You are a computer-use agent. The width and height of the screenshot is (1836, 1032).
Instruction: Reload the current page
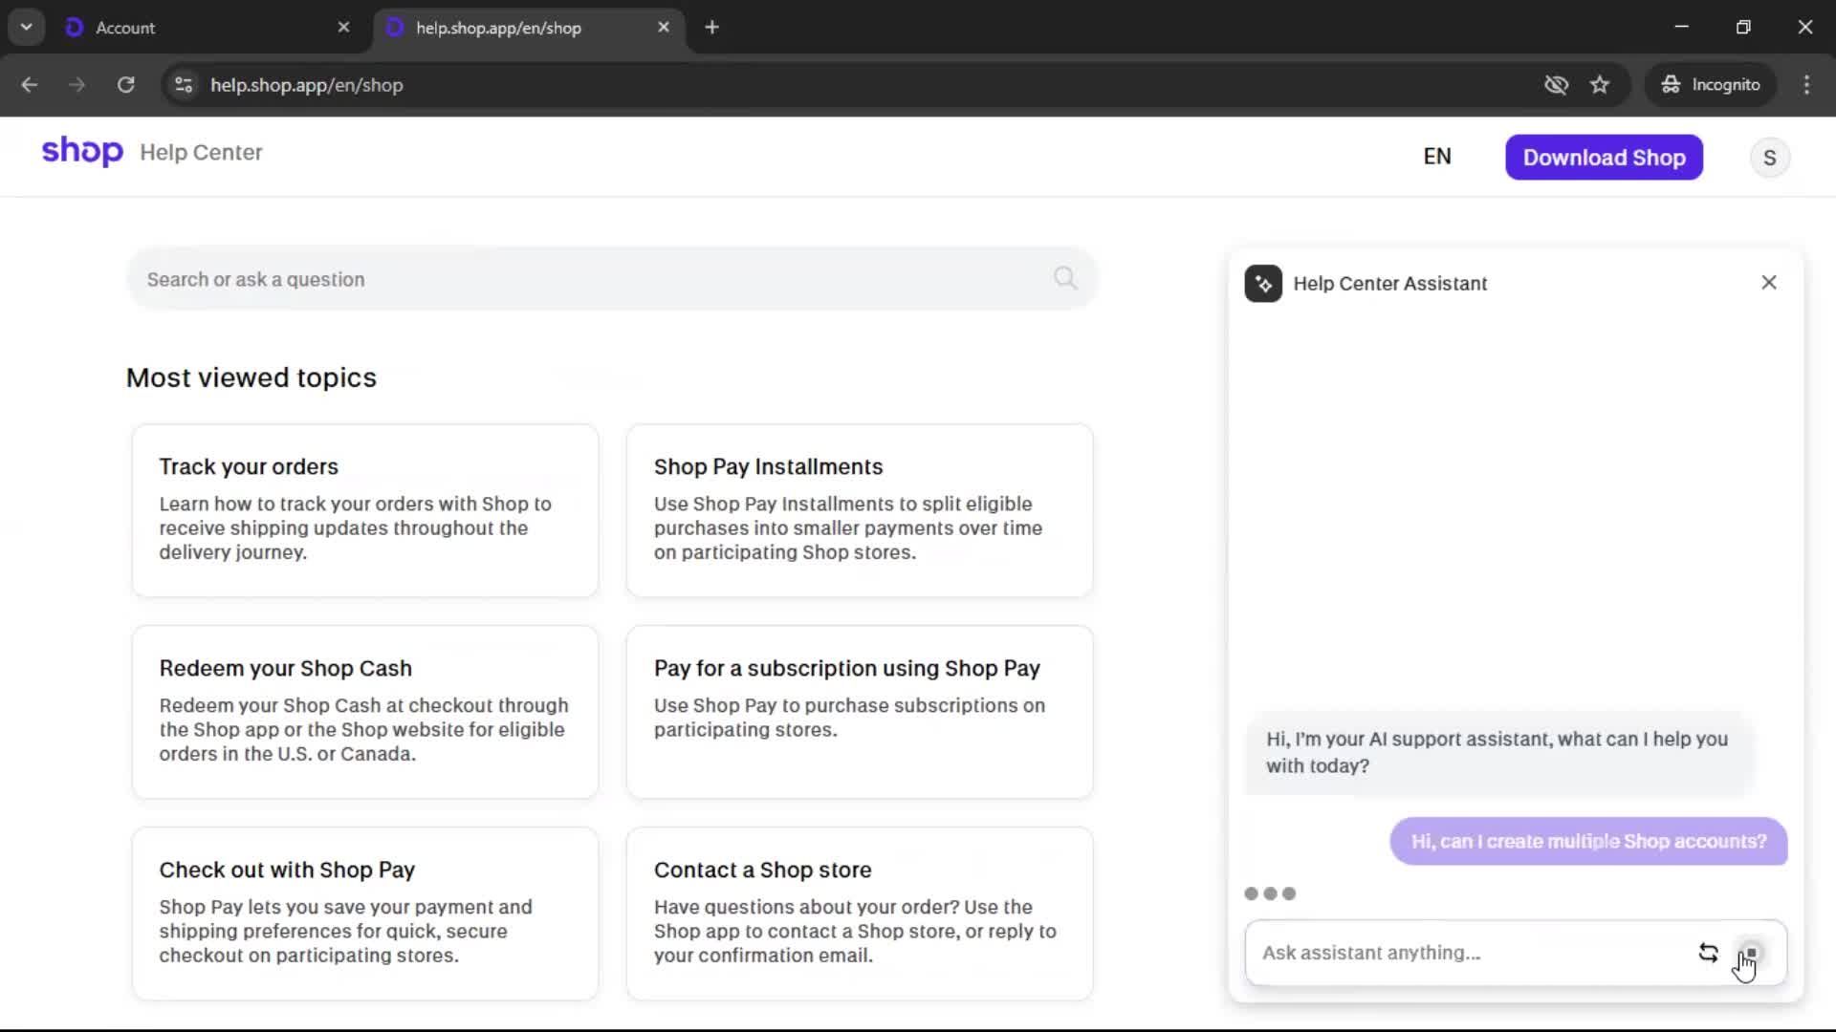click(x=126, y=85)
